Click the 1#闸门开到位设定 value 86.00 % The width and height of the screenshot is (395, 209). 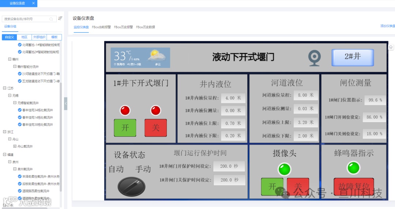pyautogui.click(x=375, y=117)
